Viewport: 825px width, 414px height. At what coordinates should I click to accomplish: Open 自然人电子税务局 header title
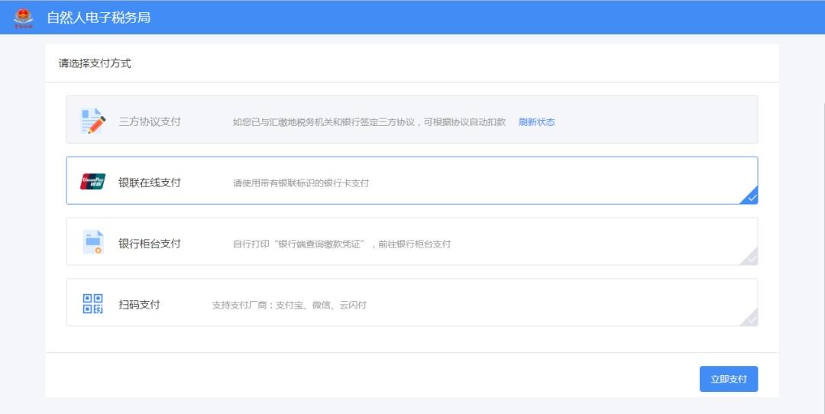(99, 18)
